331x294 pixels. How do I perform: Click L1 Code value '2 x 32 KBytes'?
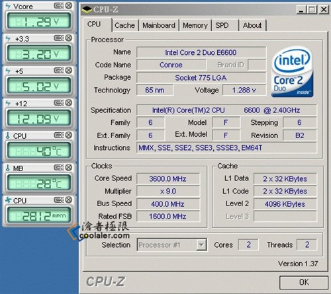[x=285, y=191]
